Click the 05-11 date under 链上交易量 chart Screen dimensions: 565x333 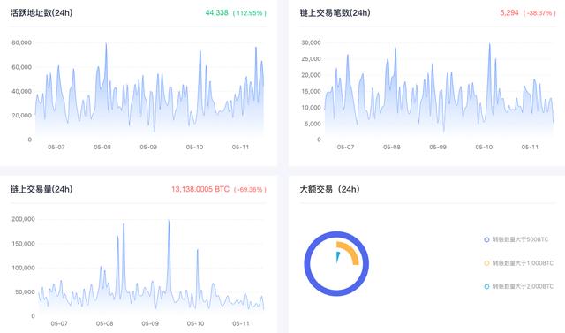coord(241,323)
